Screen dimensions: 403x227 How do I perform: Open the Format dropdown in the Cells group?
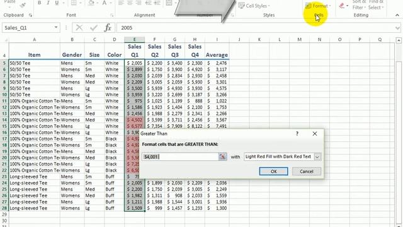pyautogui.click(x=318, y=6)
